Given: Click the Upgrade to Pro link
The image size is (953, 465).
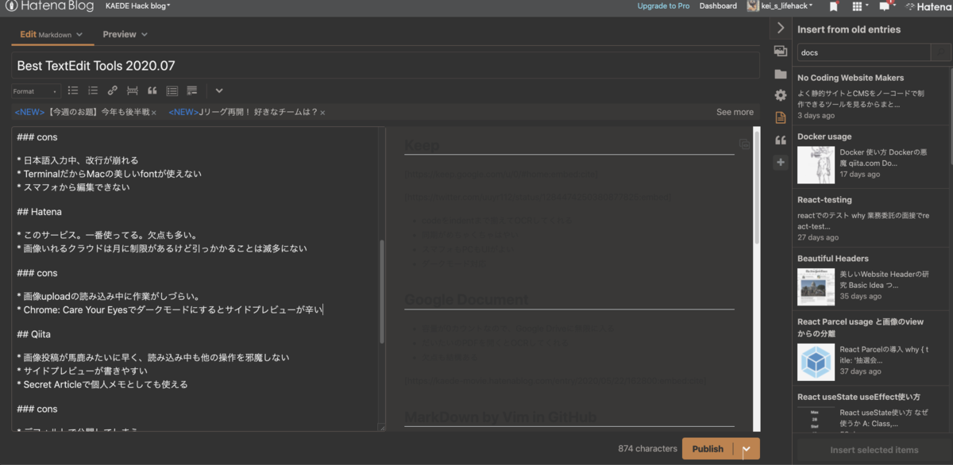Looking at the screenshot, I should click(663, 6).
